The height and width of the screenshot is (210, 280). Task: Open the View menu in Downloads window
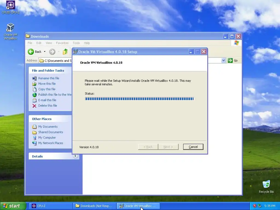coord(49,43)
